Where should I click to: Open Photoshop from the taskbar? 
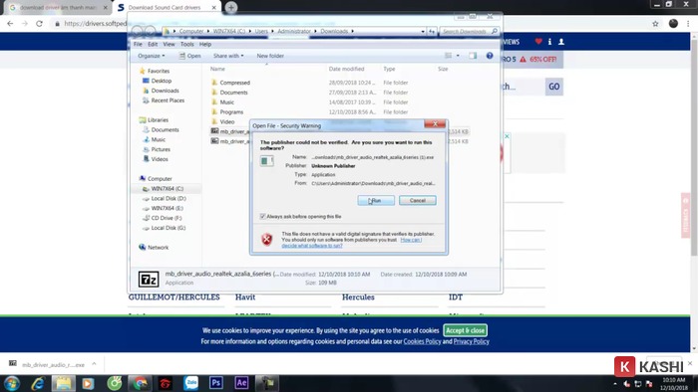click(216, 383)
